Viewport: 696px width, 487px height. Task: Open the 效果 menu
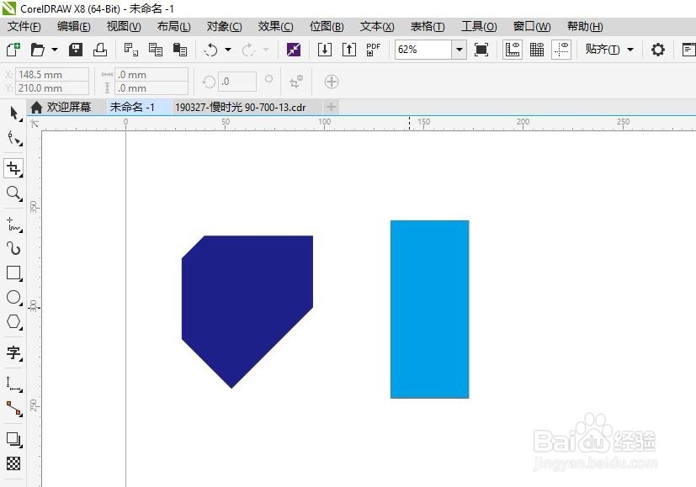pos(275,27)
